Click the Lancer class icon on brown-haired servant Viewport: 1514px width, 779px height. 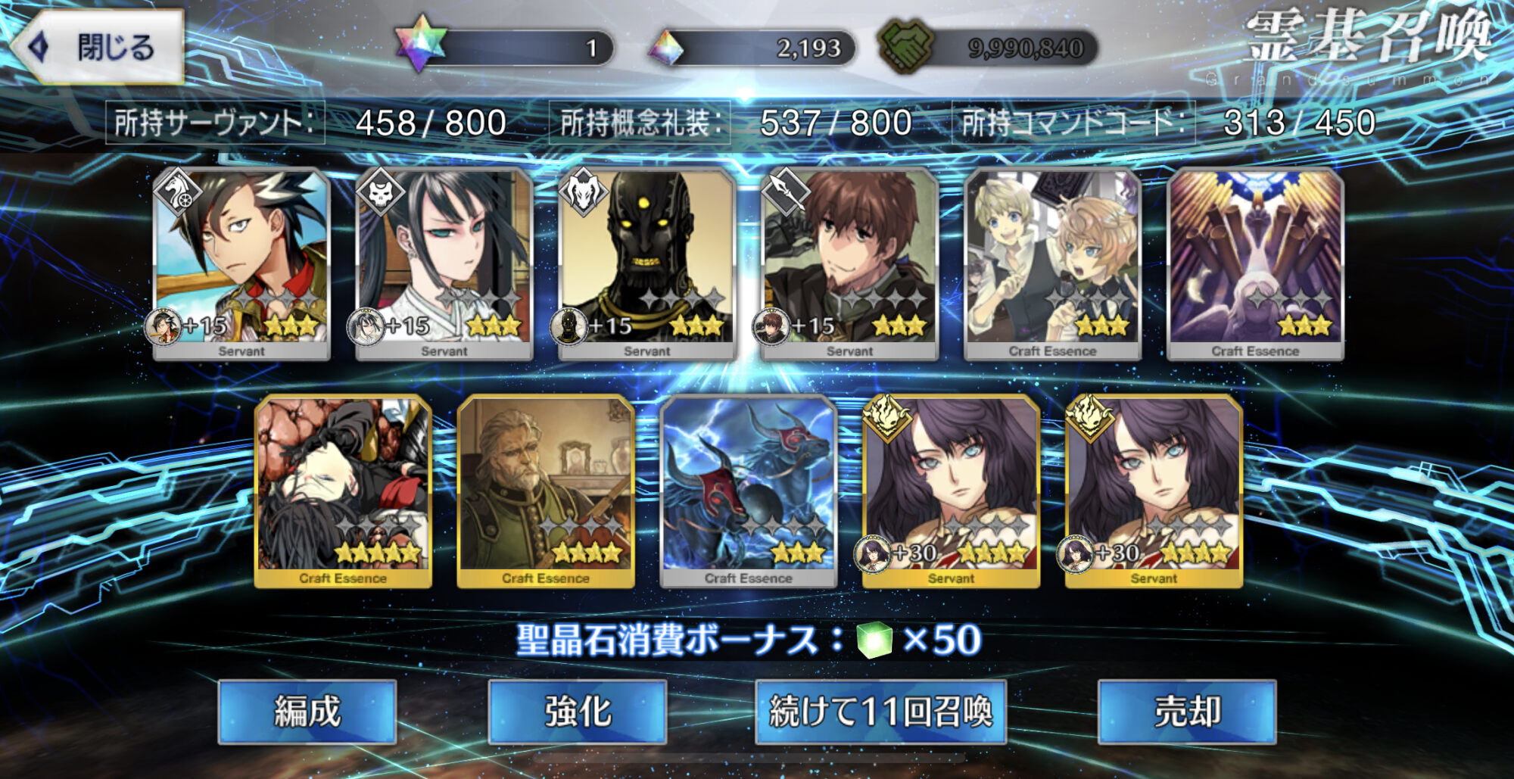click(786, 193)
